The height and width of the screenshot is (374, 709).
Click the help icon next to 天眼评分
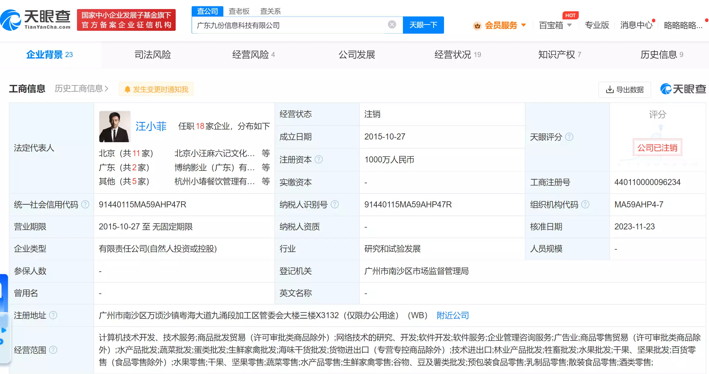coord(569,137)
